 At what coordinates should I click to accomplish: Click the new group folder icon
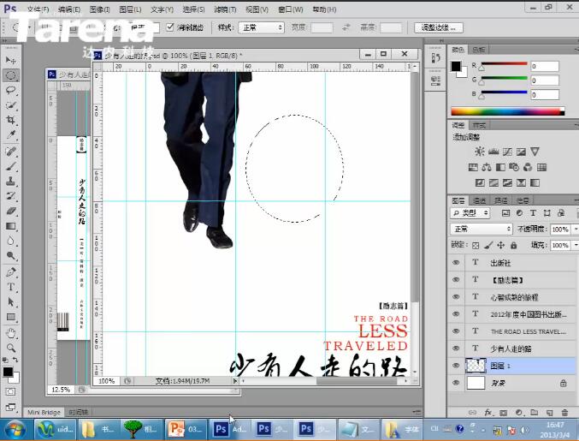[x=534, y=412]
